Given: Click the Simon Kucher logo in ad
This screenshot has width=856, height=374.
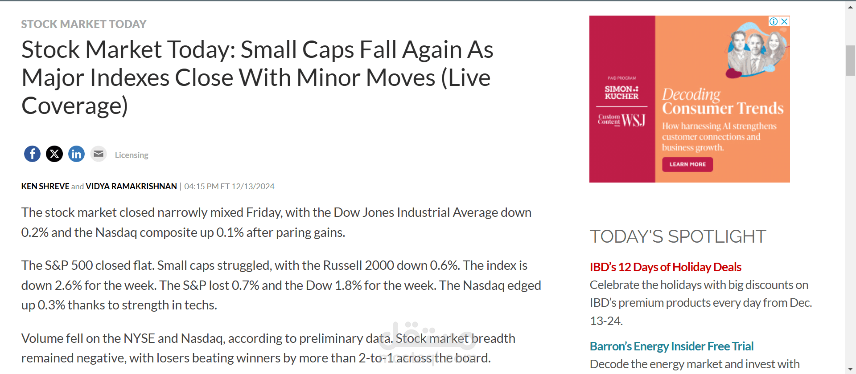Looking at the screenshot, I should 621,93.
